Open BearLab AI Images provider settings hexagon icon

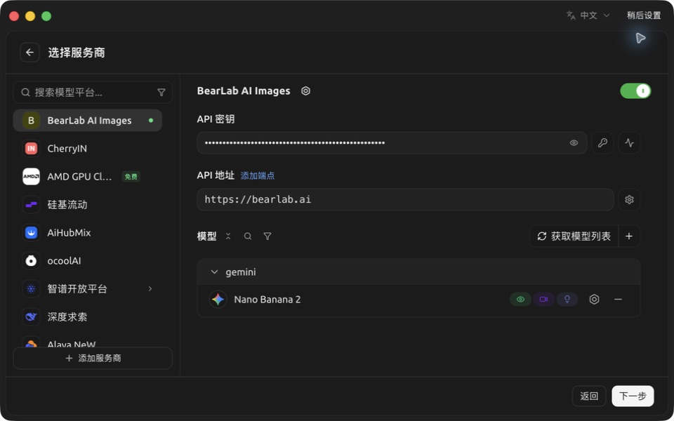click(x=305, y=91)
